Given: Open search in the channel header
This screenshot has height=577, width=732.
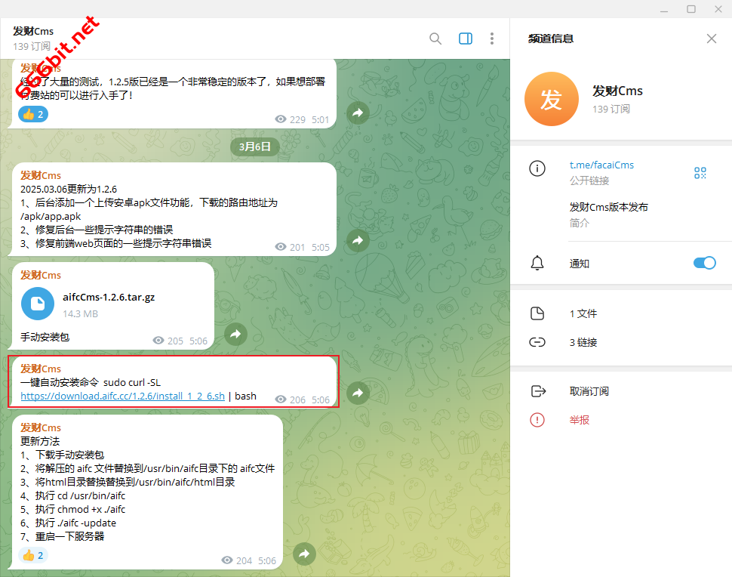Looking at the screenshot, I should coord(435,39).
